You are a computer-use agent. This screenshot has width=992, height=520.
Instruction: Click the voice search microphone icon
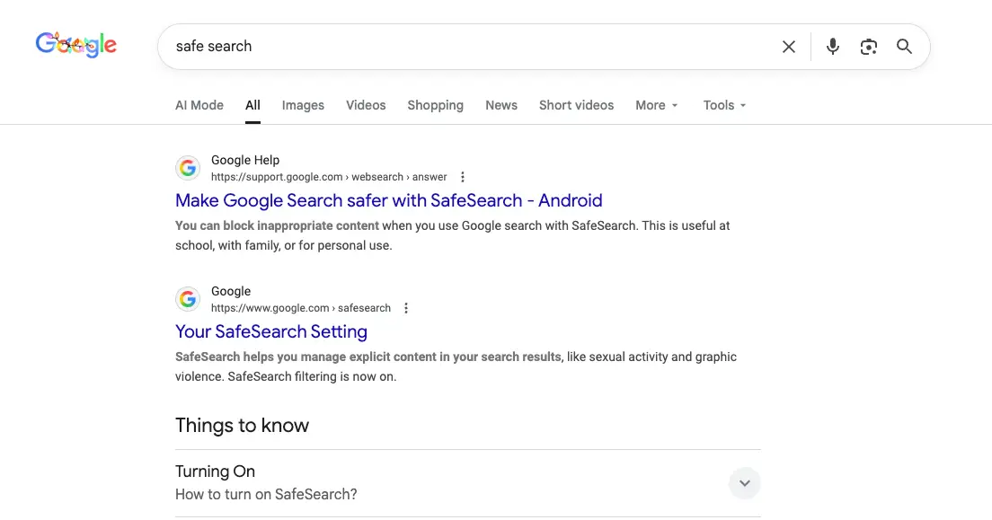point(832,46)
